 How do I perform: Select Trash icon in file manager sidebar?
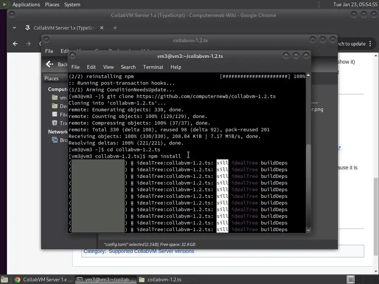point(55,123)
